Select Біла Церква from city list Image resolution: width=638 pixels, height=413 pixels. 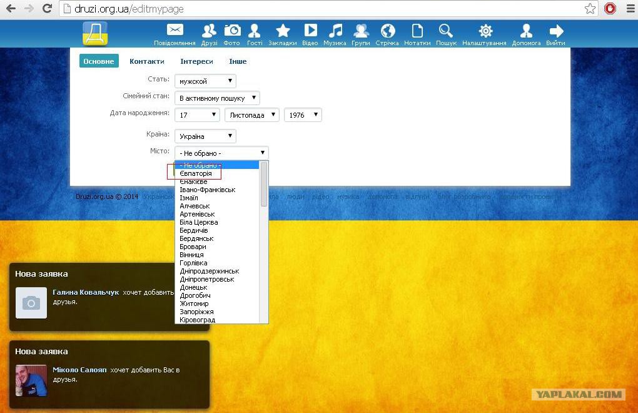[217, 222]
